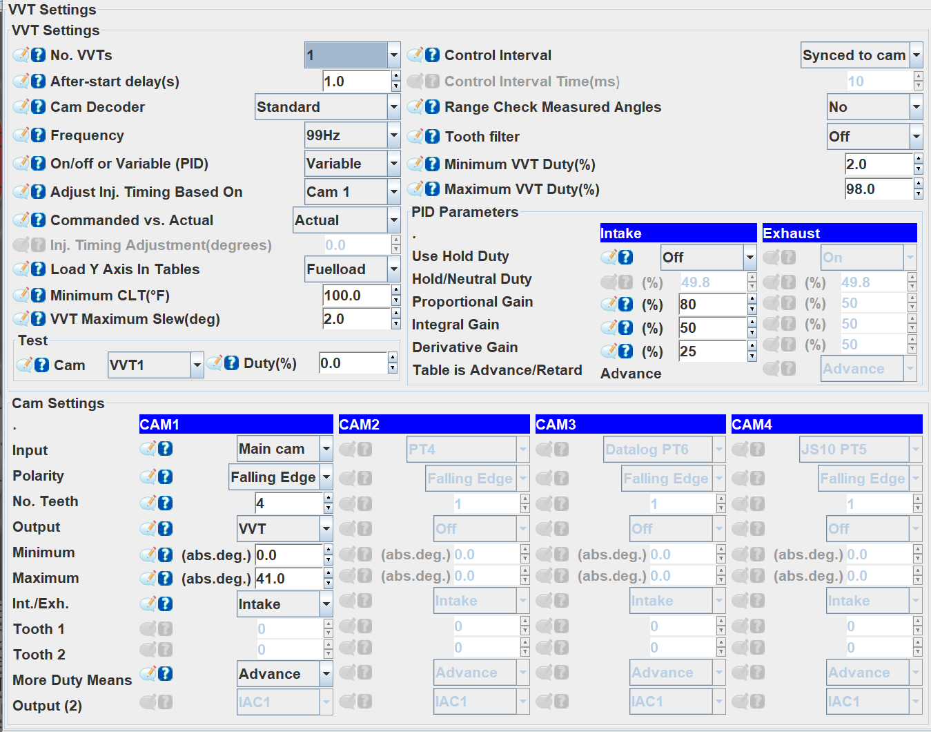Increase CAM1 No. Teeth value
The width and height of the screenshot is (931, 732).
coord(329,498)
